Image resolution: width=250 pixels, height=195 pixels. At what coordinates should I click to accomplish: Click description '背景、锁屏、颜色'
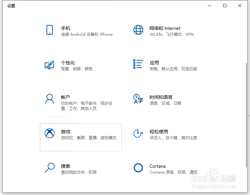tap(77, 69)
